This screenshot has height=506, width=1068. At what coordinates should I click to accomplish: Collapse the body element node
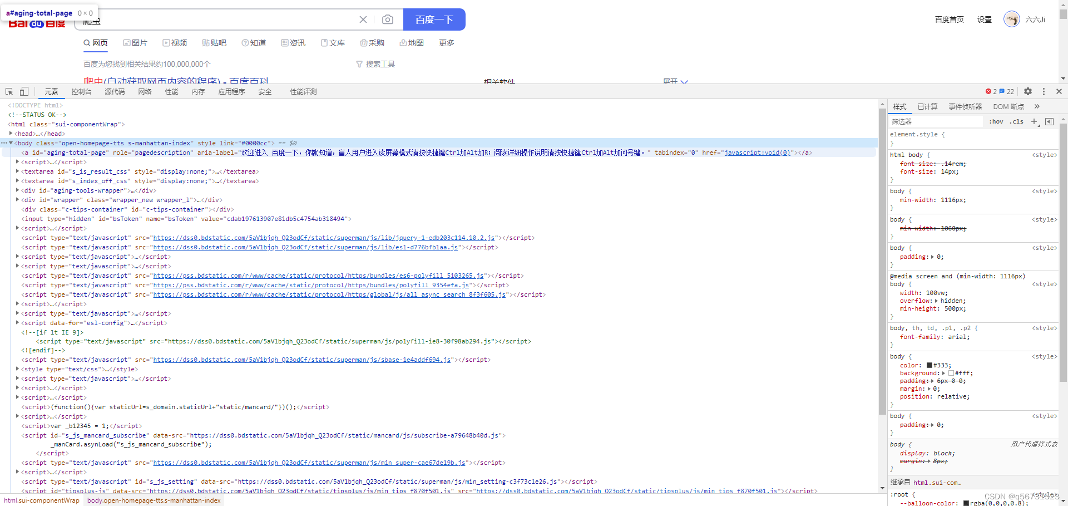[11, 143]
